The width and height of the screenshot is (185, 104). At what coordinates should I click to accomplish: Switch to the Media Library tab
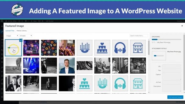tap(22, 31)
